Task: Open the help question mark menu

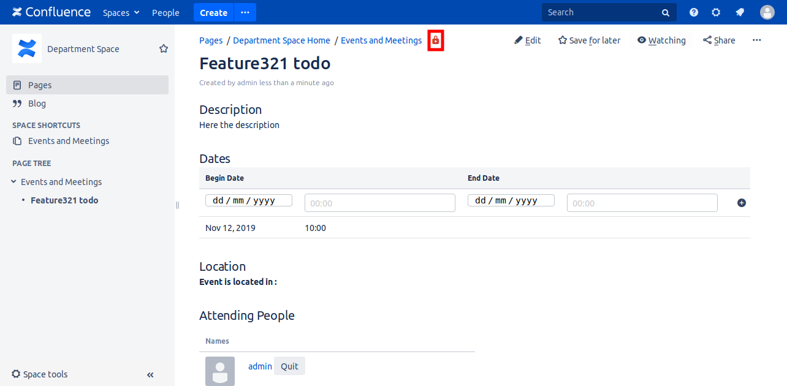Action: [694, 12]
